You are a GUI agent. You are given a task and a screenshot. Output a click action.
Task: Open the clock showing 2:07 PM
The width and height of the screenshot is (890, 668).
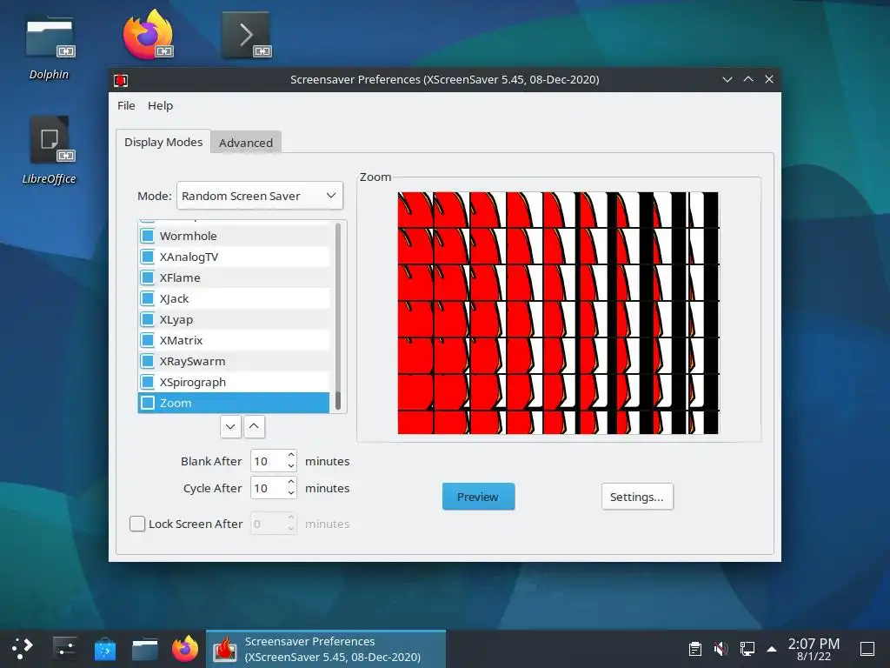coord(814,649)
